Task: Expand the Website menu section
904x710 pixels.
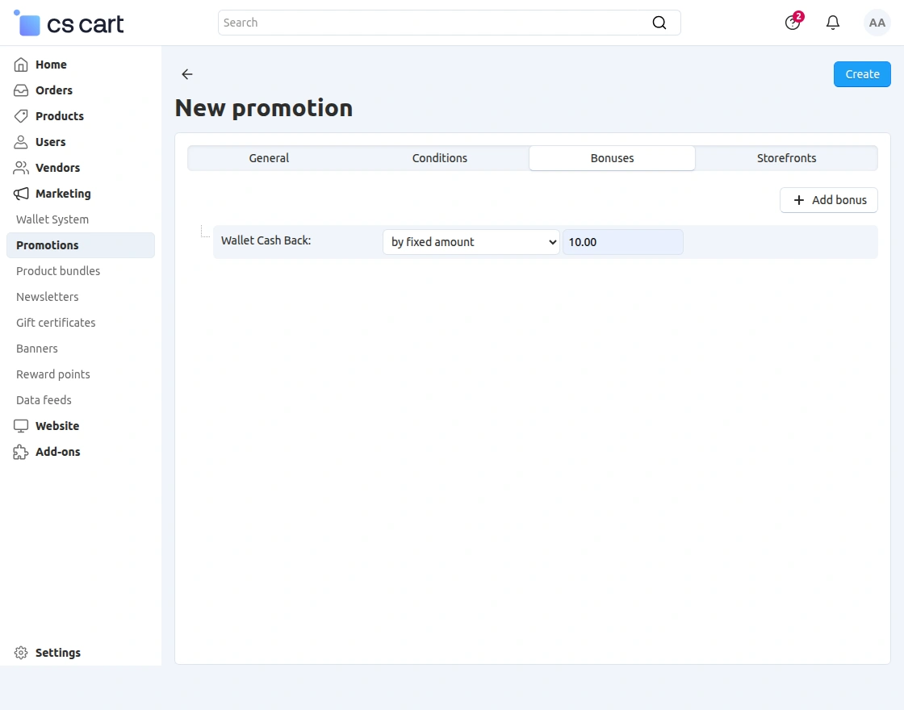Action: tap(56, 426)
